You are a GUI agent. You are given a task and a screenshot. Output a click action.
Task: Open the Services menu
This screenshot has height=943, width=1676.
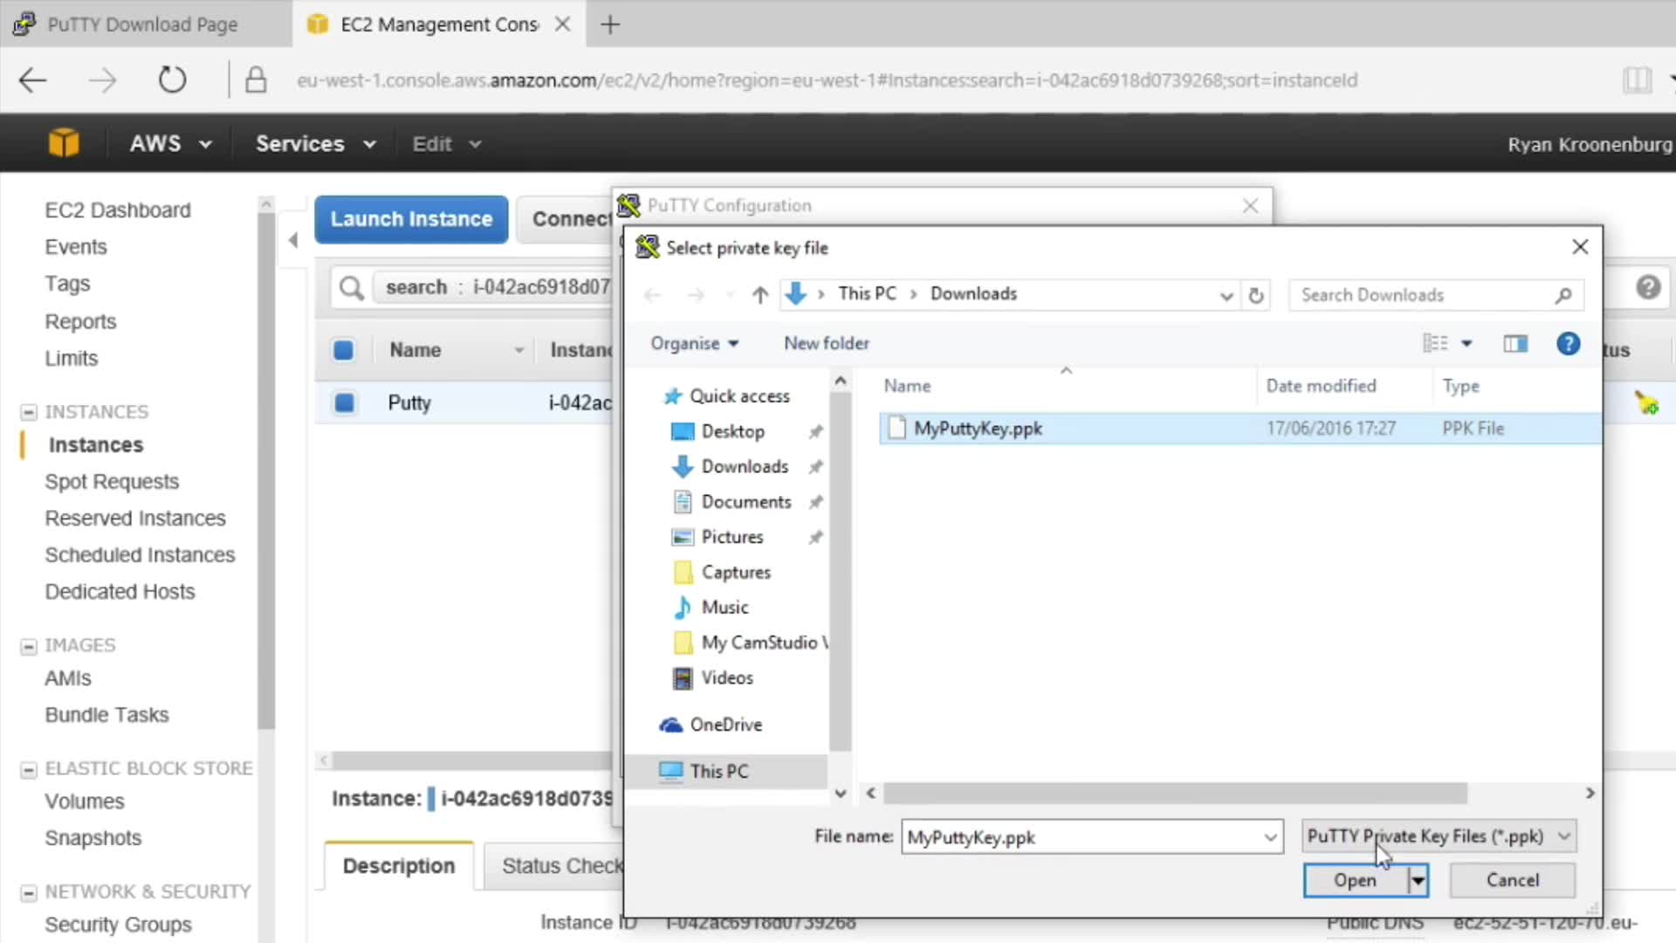(x=315, y=144)
